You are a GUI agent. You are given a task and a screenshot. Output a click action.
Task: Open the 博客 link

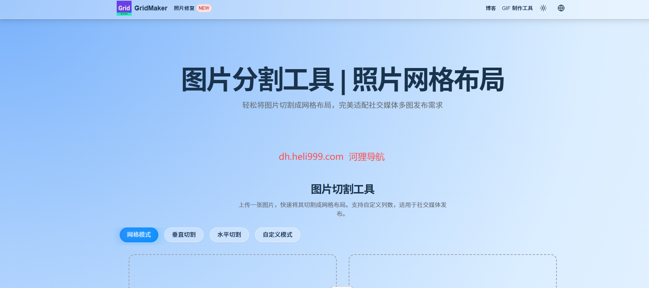pos(491,8)
